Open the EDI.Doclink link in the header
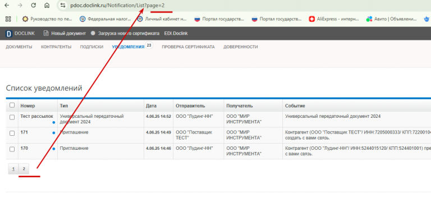 click(x=176, y=33)
